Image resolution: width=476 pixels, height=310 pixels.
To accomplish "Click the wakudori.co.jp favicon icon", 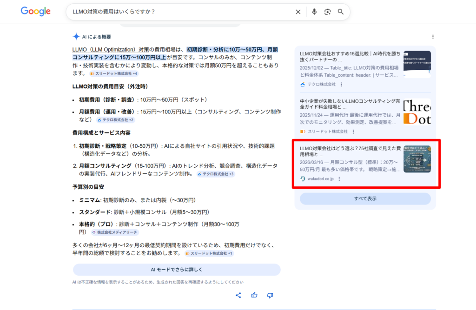I will click(x=304, y=178).
